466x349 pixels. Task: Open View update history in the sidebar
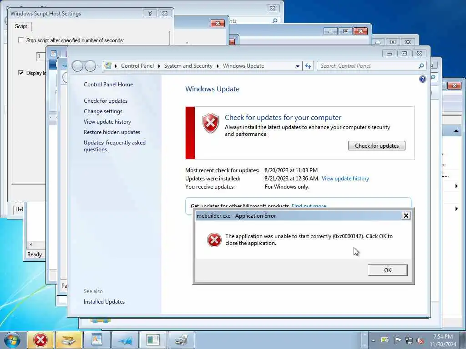pos(107,122)
